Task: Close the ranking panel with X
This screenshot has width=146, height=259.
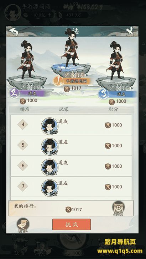Action: click(x=130, y=32)
